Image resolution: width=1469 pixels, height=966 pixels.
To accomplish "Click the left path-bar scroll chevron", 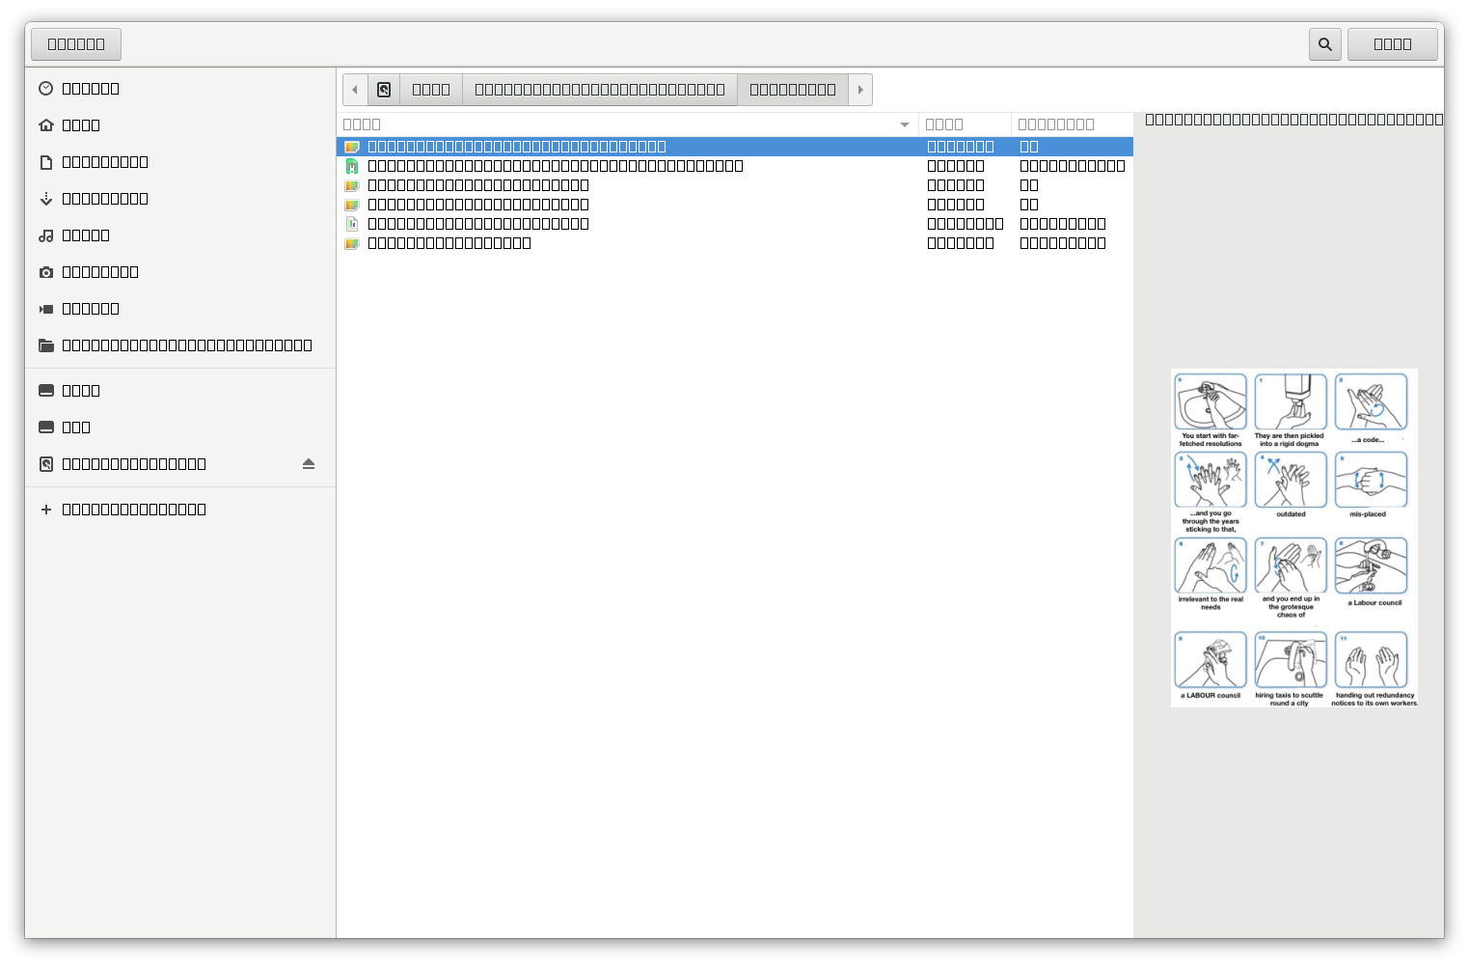I will 355,89.
